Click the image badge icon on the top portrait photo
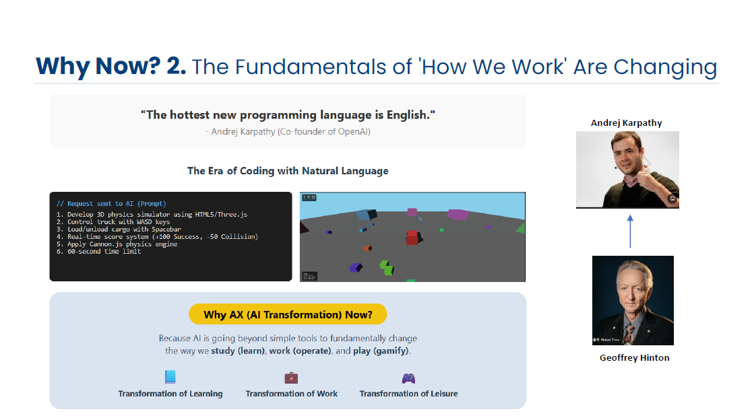752x420 pixels. click(672, 199)
